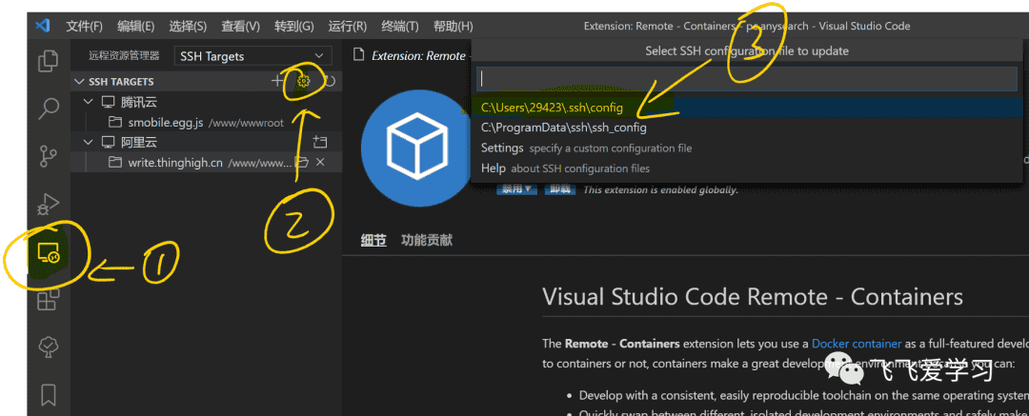Open Run and Debug view
Viewport: 1029px width, 416px height.
tap(49, 204)
